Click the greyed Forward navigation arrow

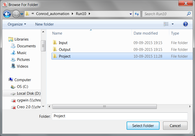[16, 14]
